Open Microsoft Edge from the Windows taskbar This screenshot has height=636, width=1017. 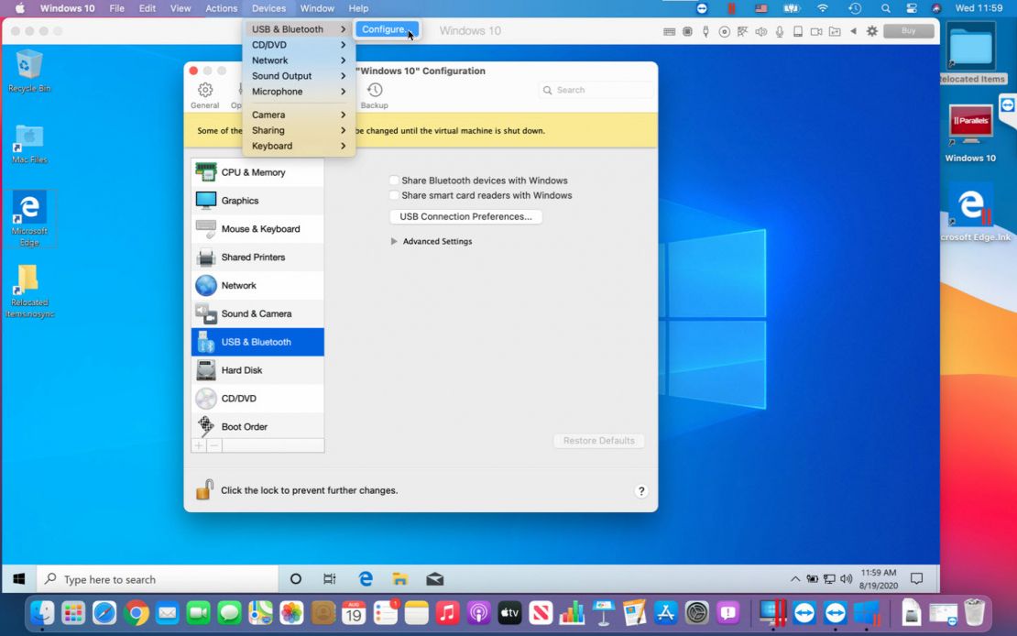366,578
